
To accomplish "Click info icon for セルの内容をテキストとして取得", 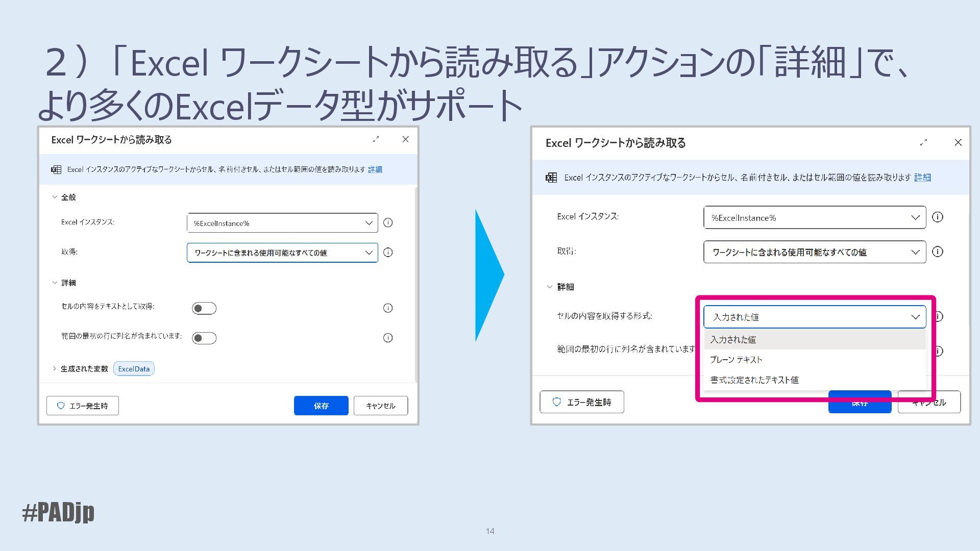I will [388, 308].
